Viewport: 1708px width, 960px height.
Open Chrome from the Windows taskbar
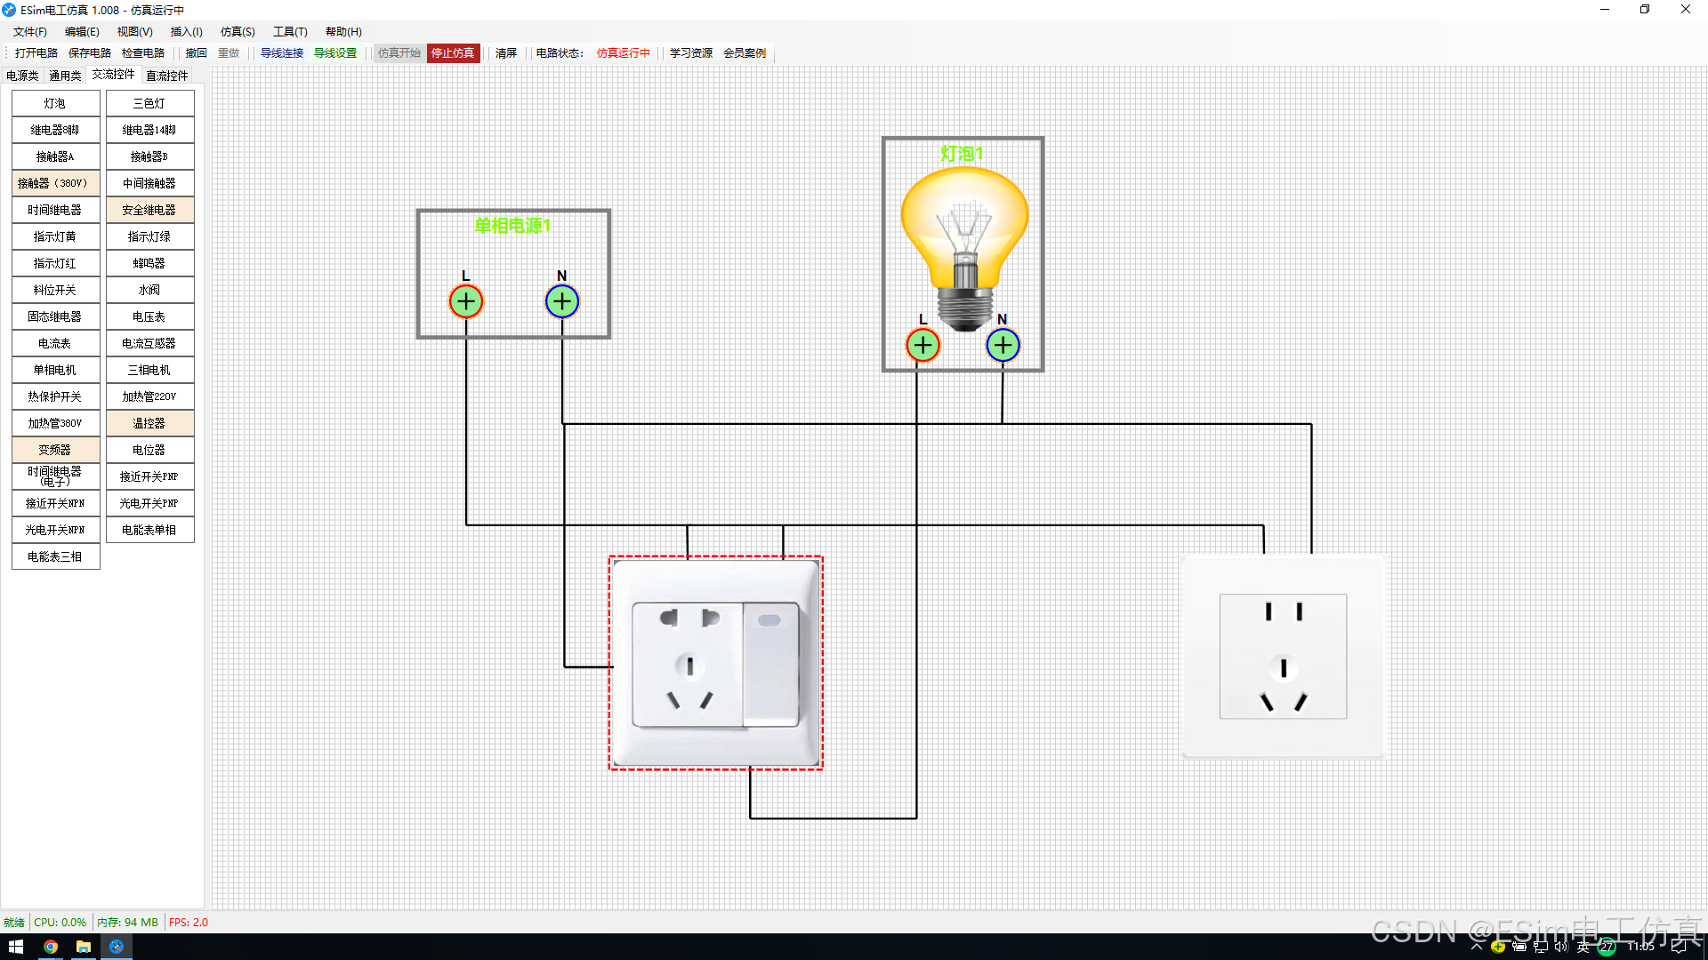click(x=51, y=947)
